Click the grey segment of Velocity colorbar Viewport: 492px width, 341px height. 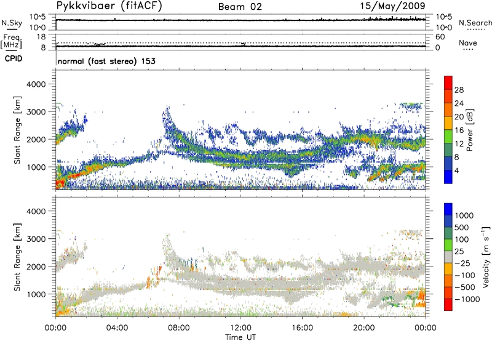tap(448, 257)
